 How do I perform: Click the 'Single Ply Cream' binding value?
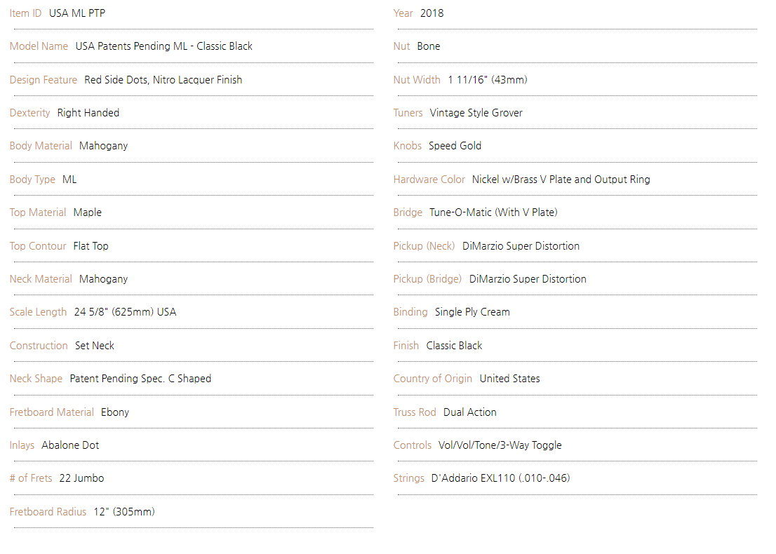coord(472,312)
